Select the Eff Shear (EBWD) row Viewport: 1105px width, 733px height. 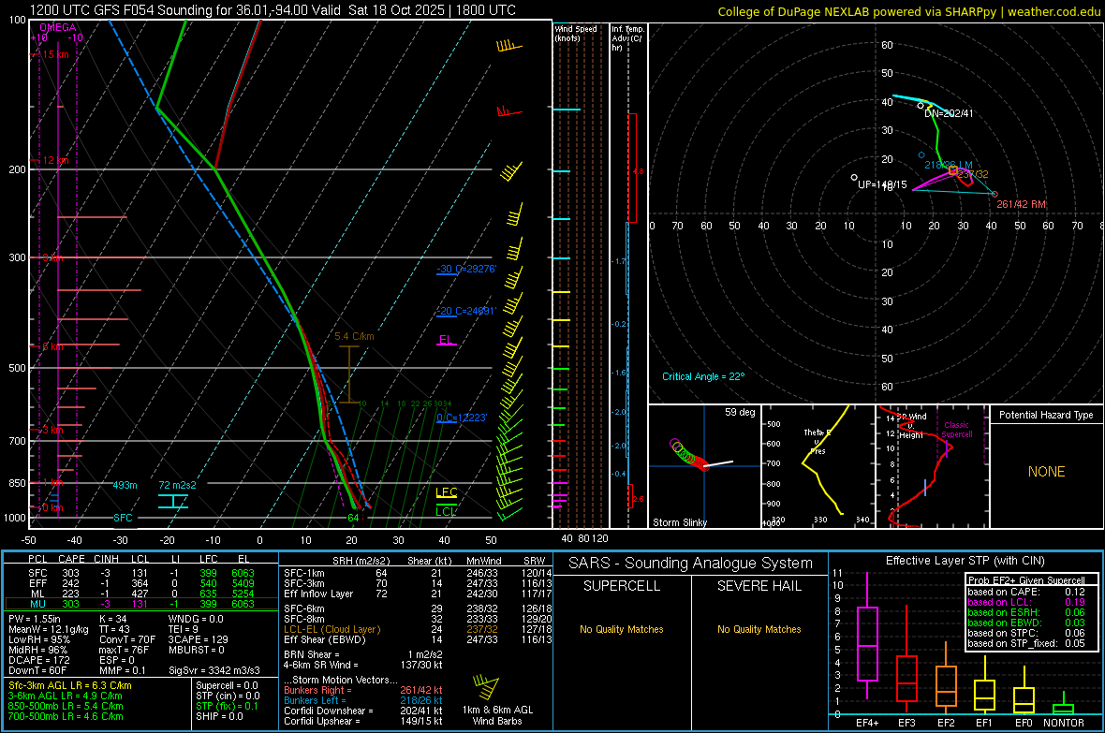[418, 640]
